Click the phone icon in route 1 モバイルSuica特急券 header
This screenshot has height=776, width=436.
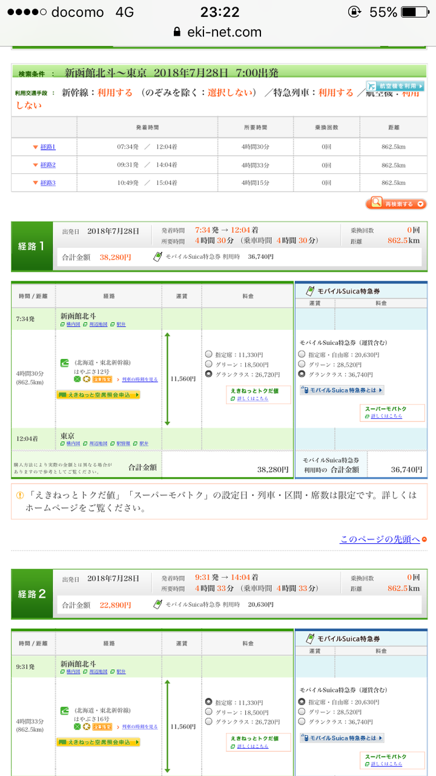[x=310, y=291]
